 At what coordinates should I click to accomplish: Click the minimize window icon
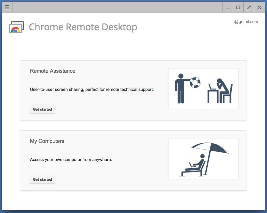point(227,7)
